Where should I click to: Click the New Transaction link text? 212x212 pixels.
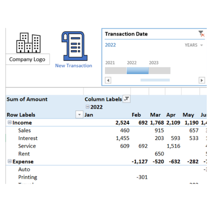73,66
